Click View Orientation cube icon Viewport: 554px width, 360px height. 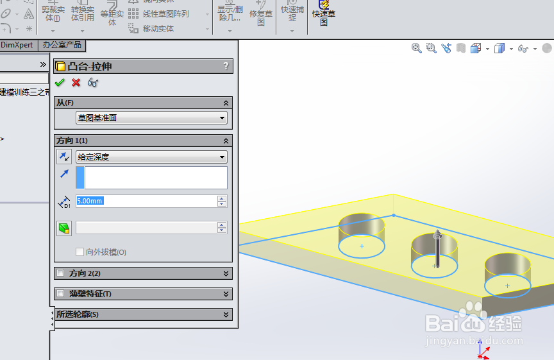[476, 48]
